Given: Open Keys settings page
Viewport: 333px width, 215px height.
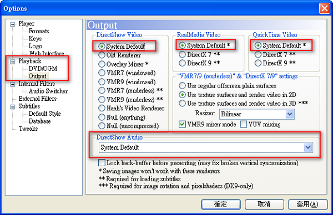Looking at the screenshot, I should tap(36, 39).
